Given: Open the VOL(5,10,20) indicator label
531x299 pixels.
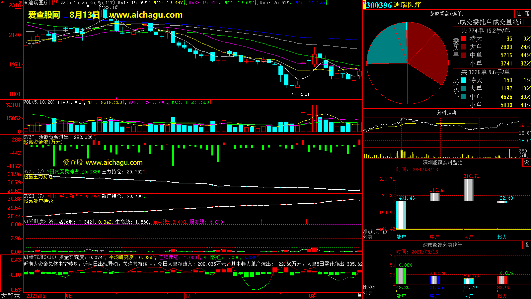Looking at the screenshot, I should [39, 102].
